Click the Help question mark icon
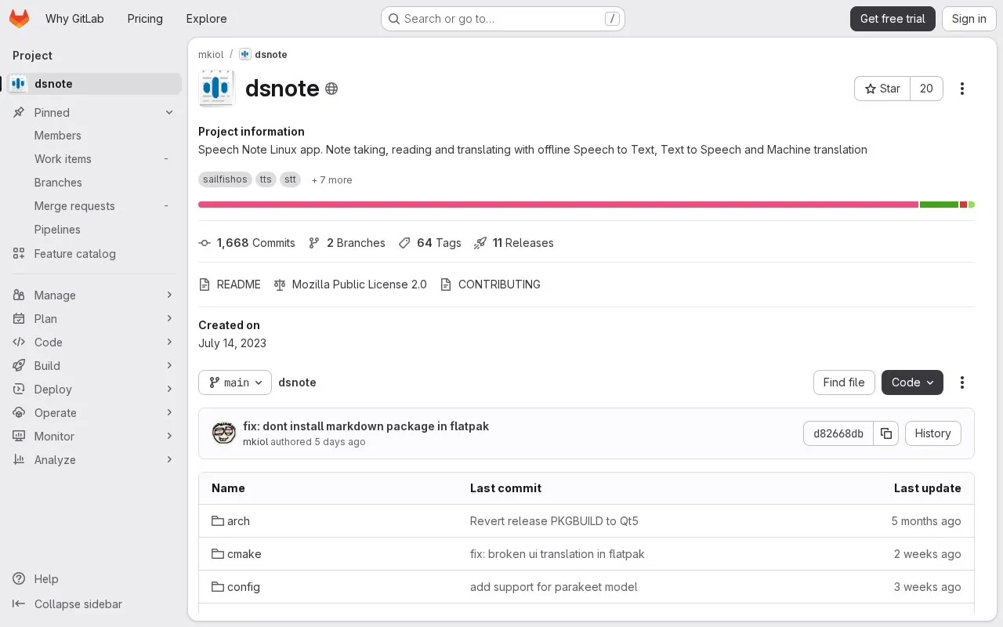The height and width of the screenshot is (627, 1003). tap(19, 579)
